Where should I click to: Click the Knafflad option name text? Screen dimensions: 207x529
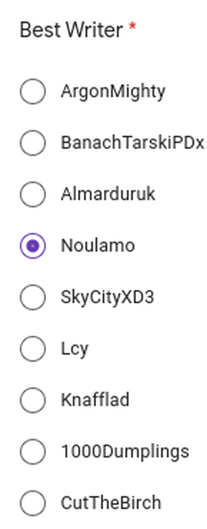(x=95, y=400)
